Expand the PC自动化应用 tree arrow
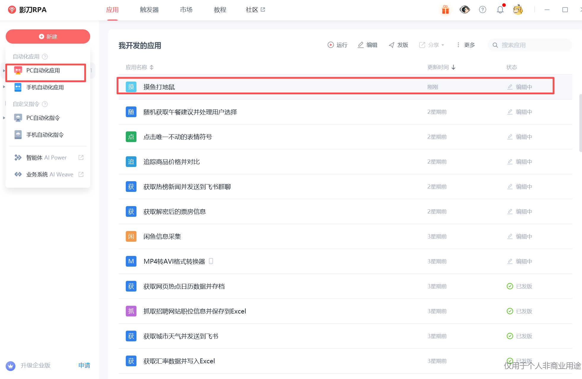 coord(4,71)
